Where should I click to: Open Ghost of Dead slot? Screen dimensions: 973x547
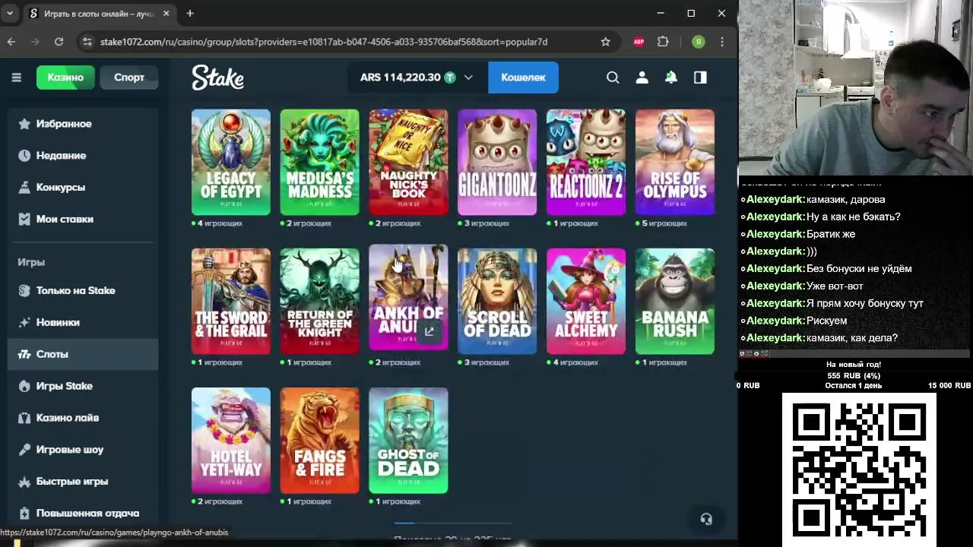[x=408, y=441]
